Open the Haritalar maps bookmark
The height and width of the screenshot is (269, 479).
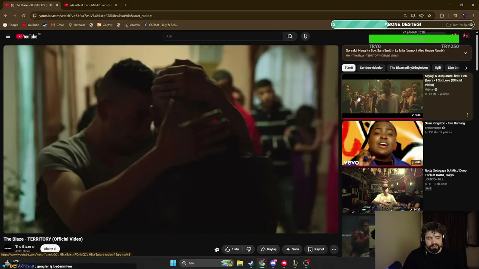click(77, 25)
